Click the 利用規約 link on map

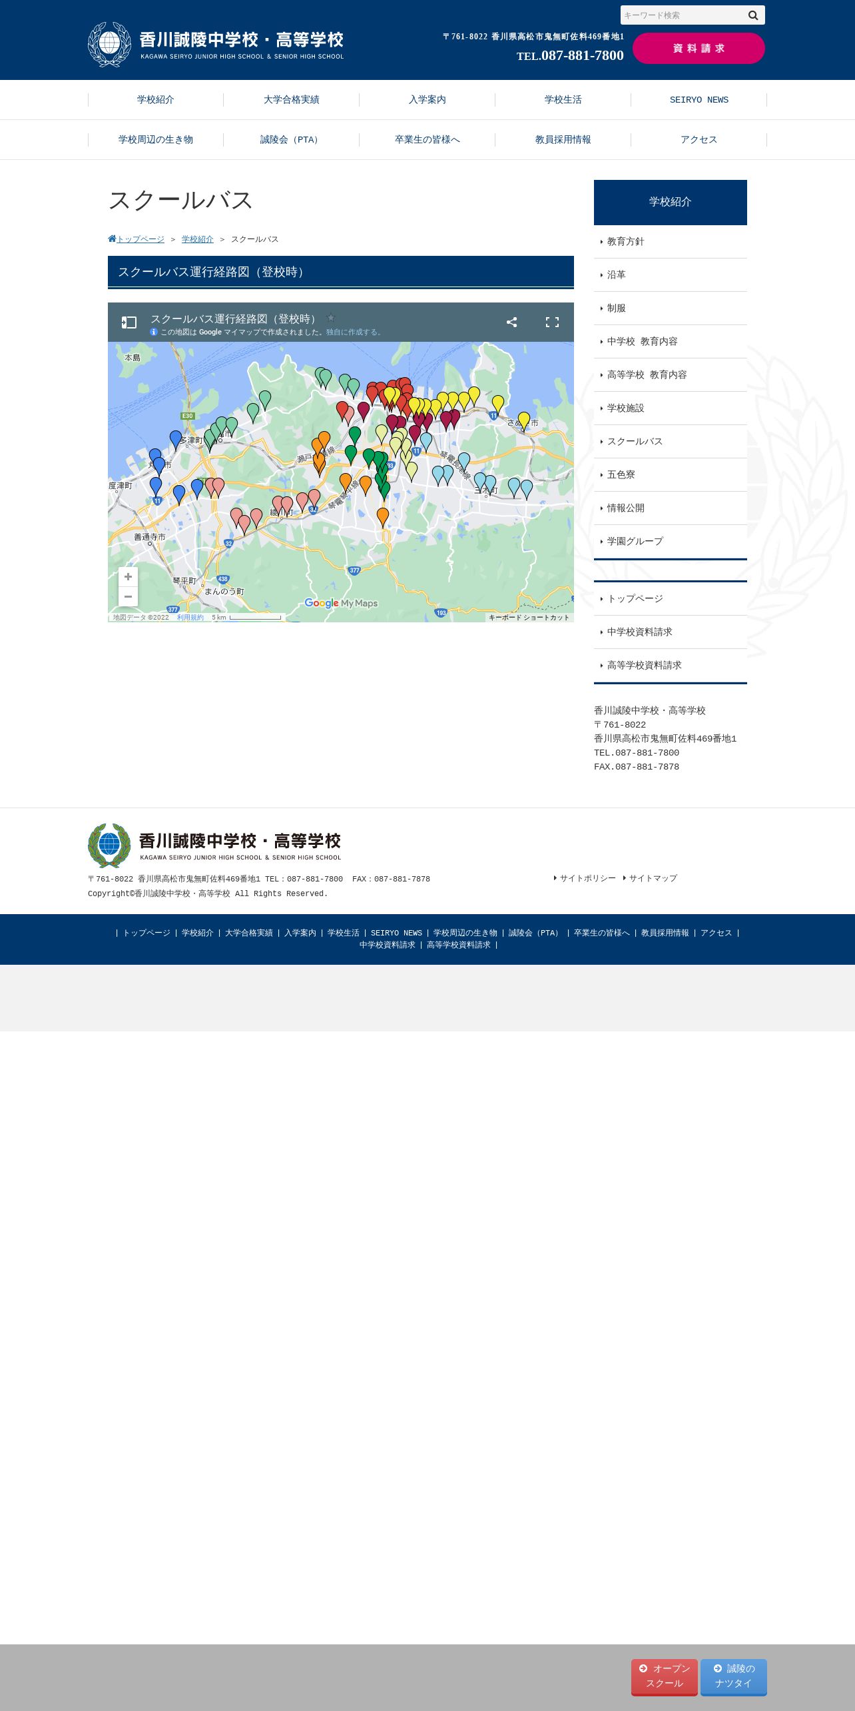[x=190, y=618]
